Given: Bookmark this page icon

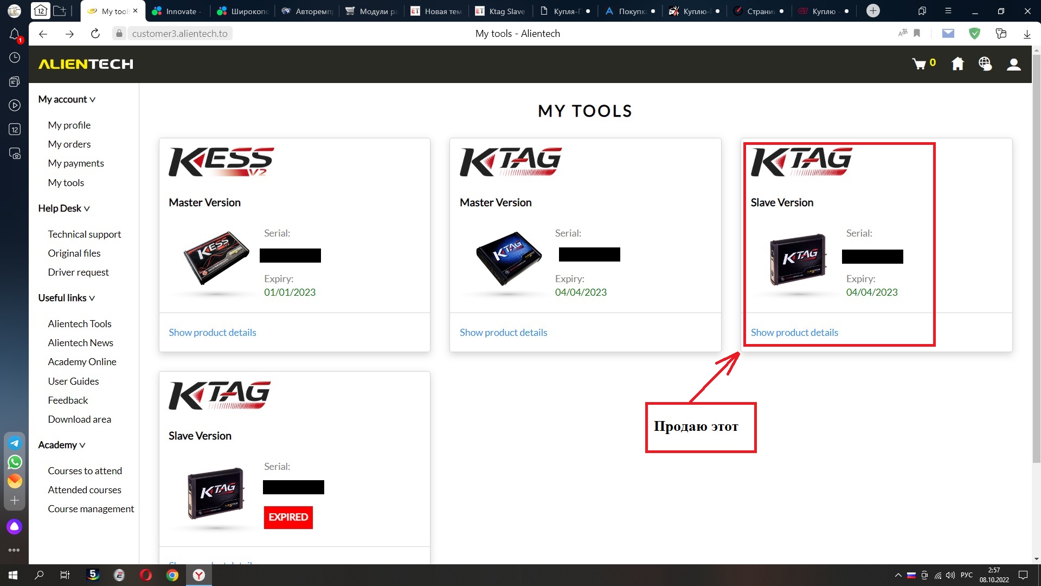Looking at the screenshot, I should pyautogui.click(x=917, y=34).
